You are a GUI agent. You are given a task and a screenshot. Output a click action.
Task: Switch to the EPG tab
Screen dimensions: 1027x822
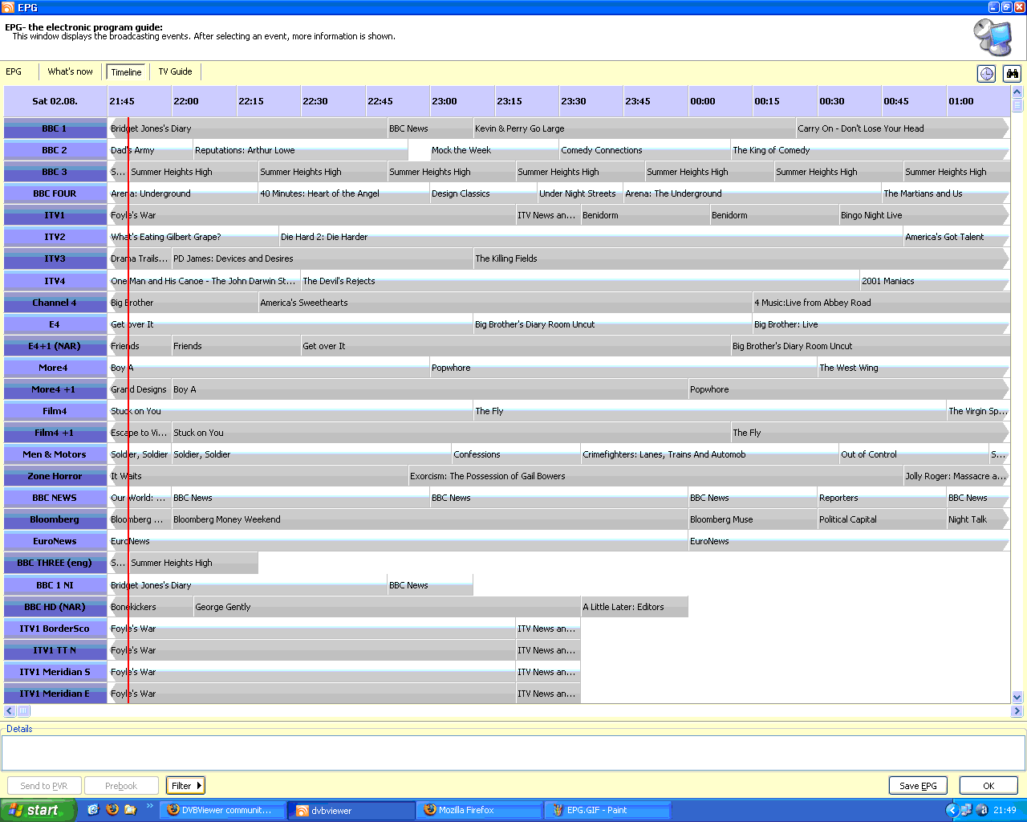tap(14, 71)
